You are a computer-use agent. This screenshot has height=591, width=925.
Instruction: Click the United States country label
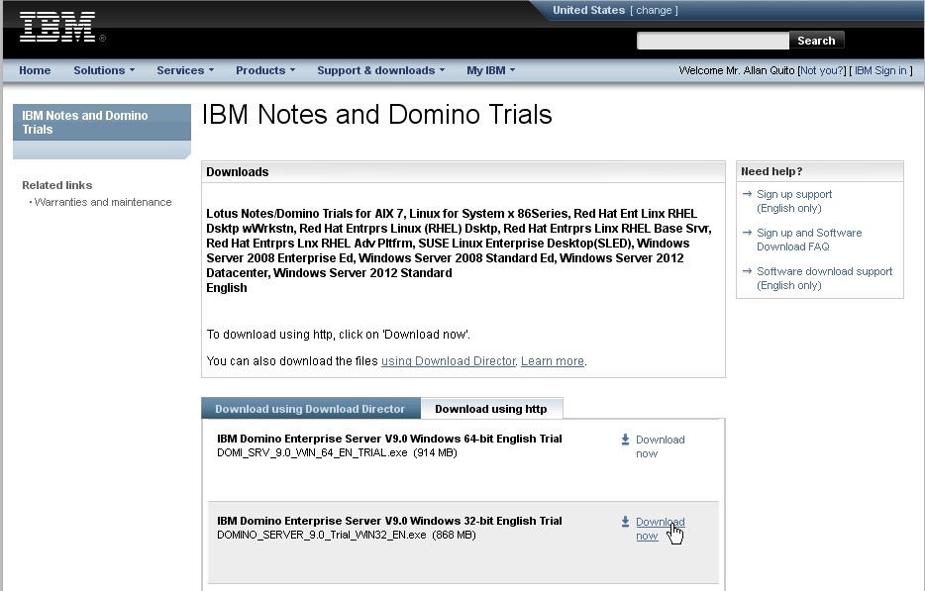pos(588,10)
